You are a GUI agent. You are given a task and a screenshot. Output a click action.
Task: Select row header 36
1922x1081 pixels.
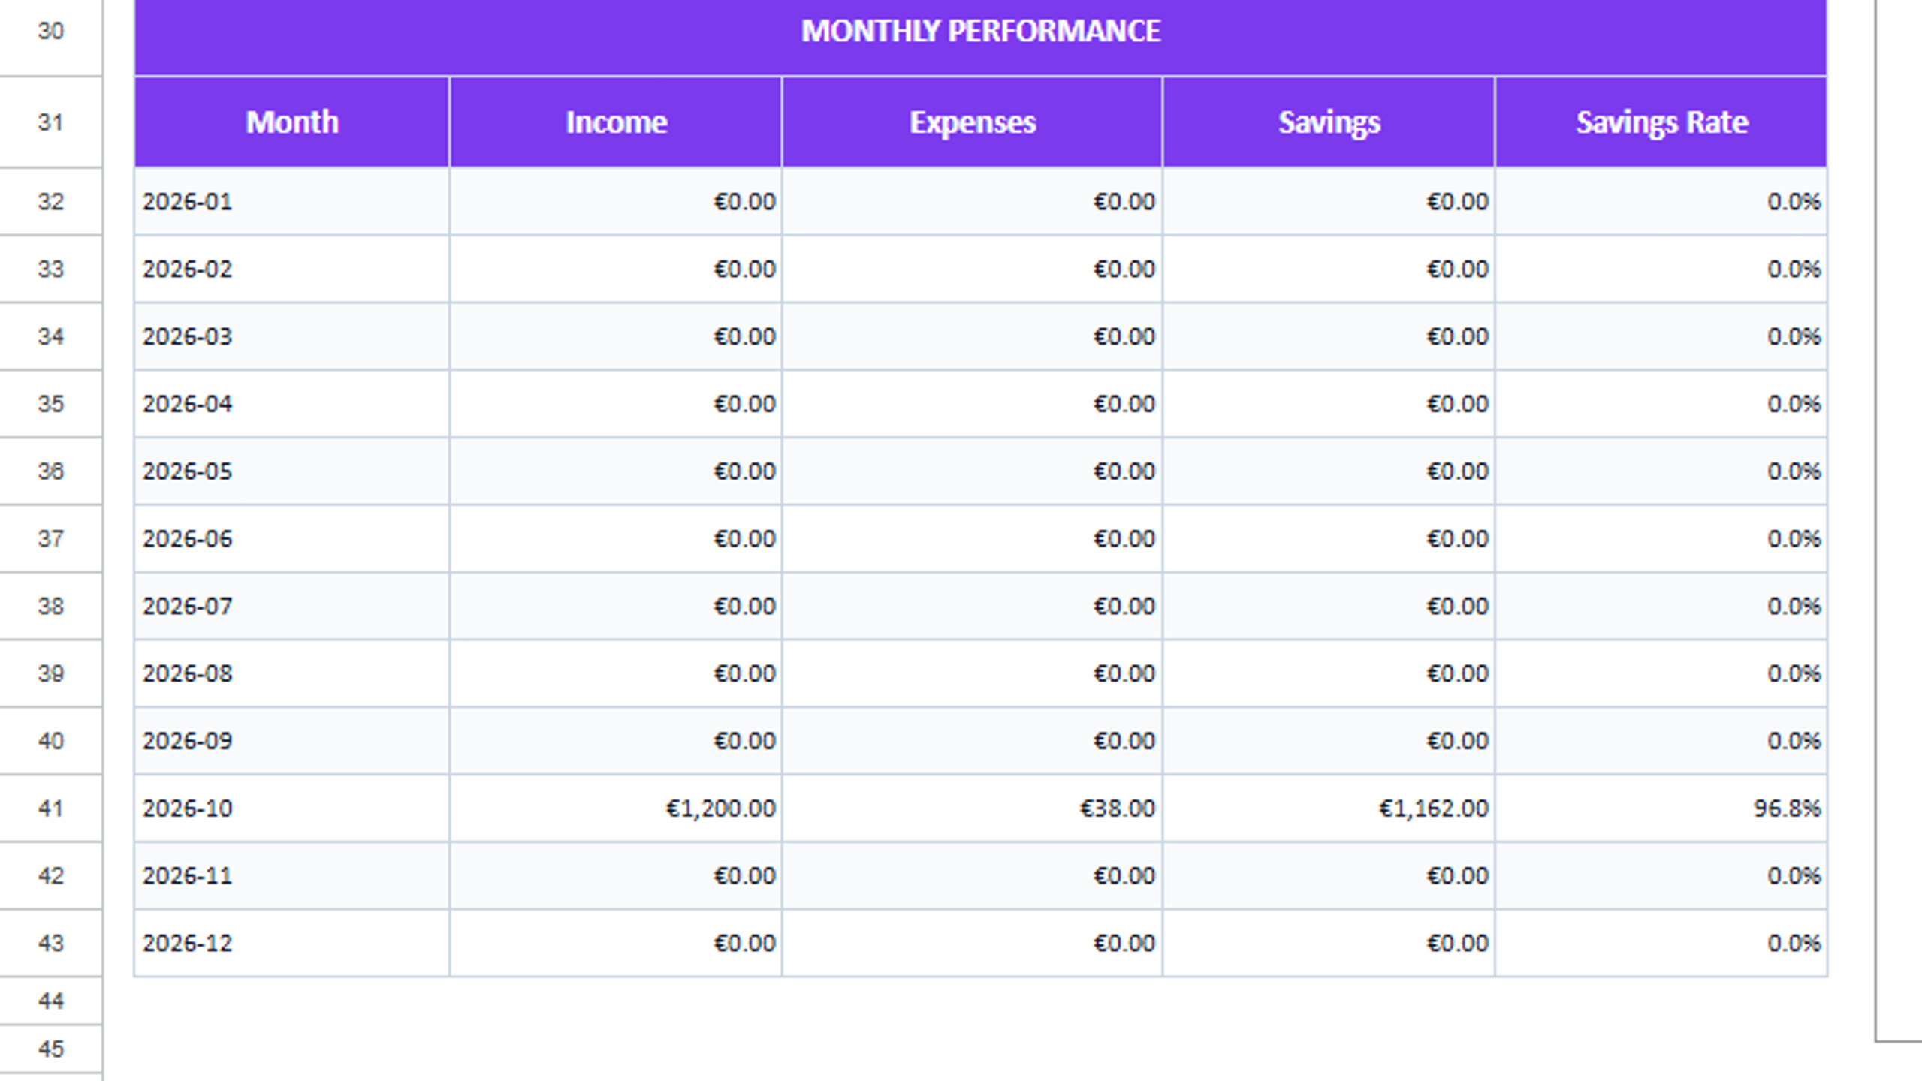[50, 471]
